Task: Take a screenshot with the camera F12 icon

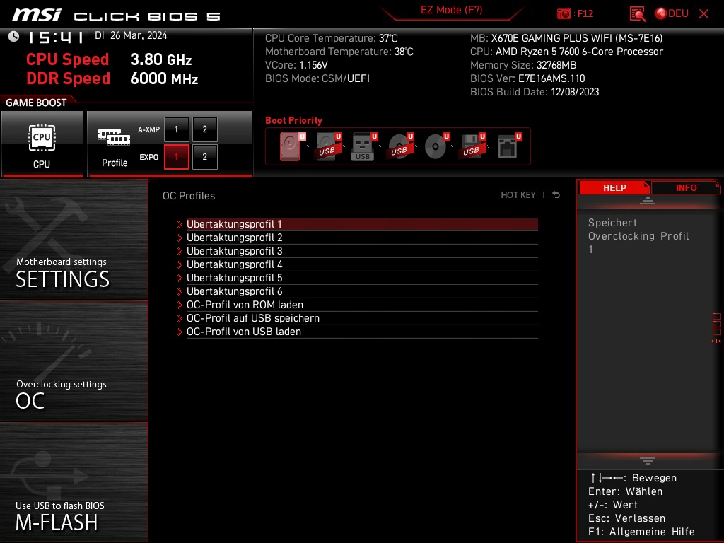Action: tap(564, 13)
